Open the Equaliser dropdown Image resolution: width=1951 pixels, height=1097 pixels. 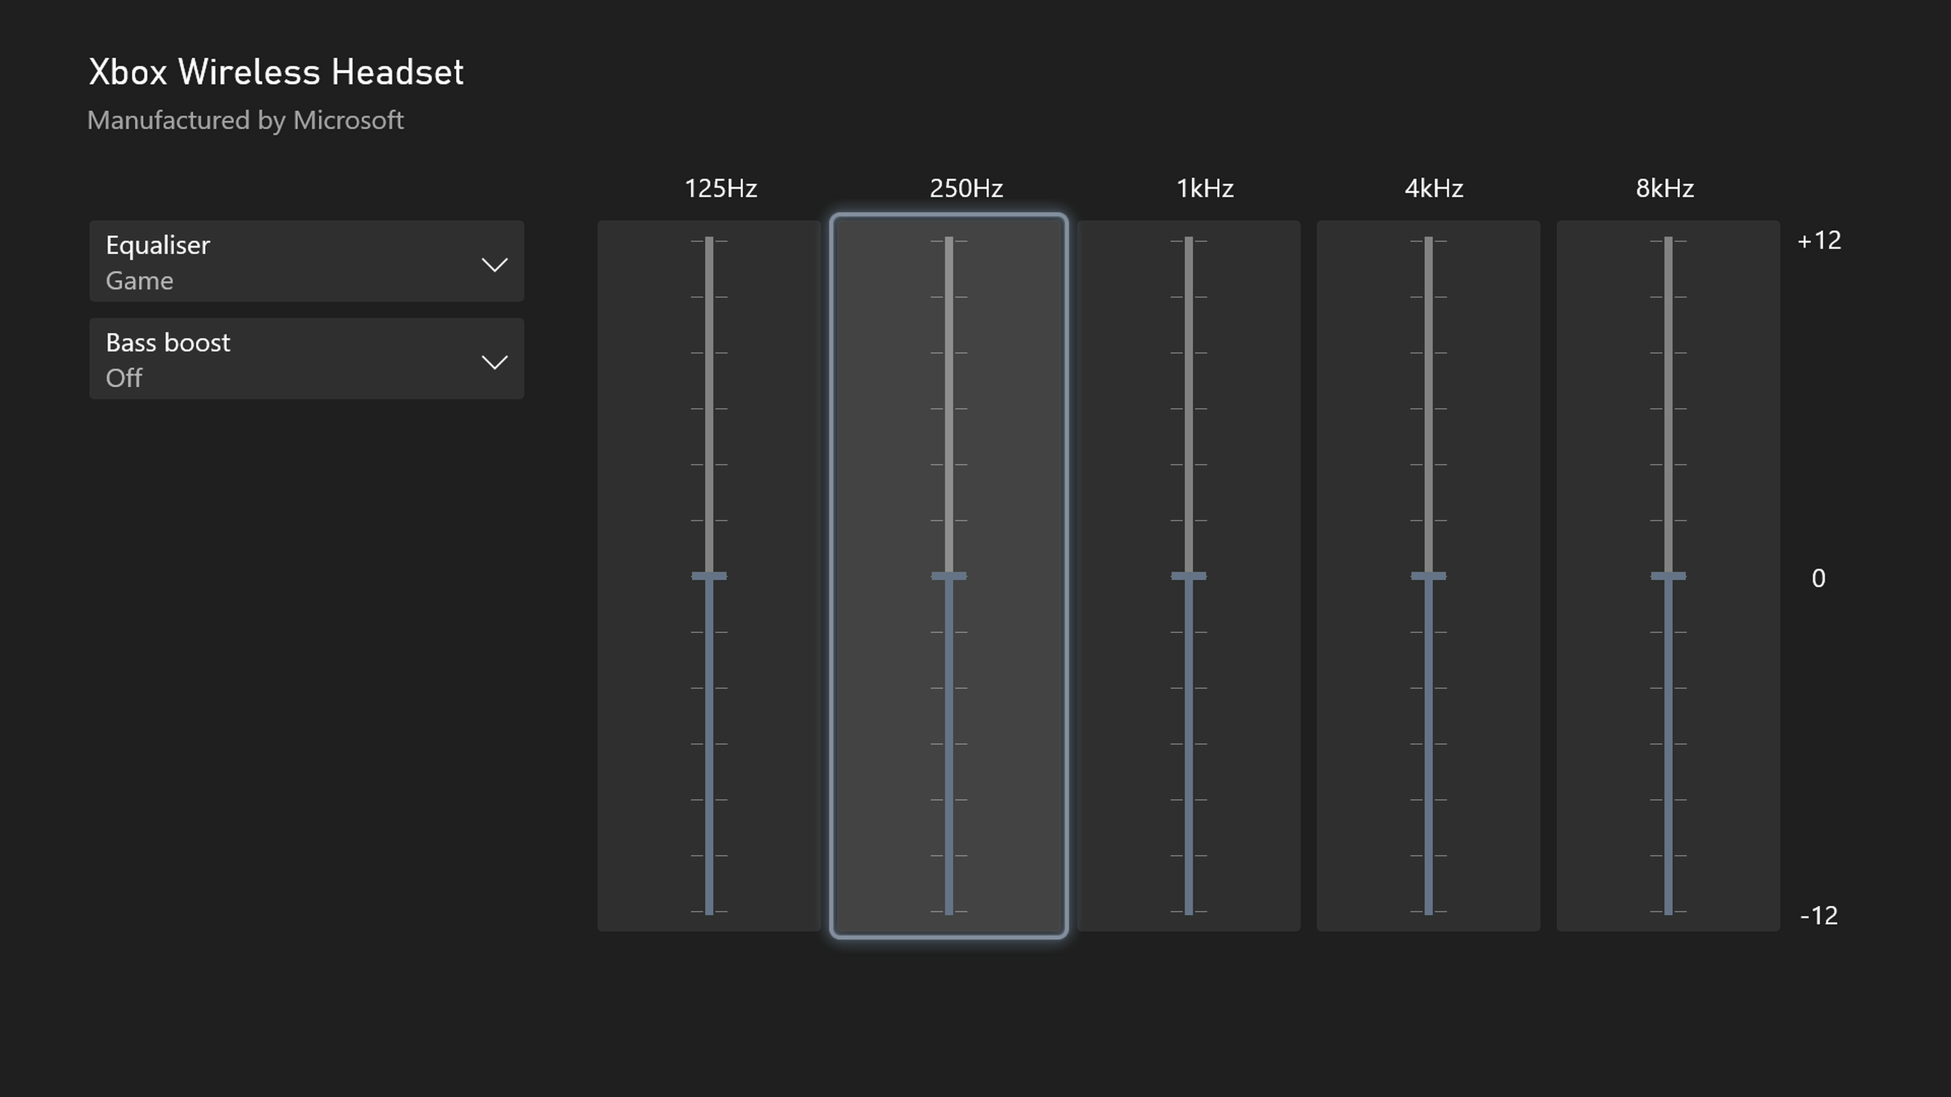(x=306, y=261)
